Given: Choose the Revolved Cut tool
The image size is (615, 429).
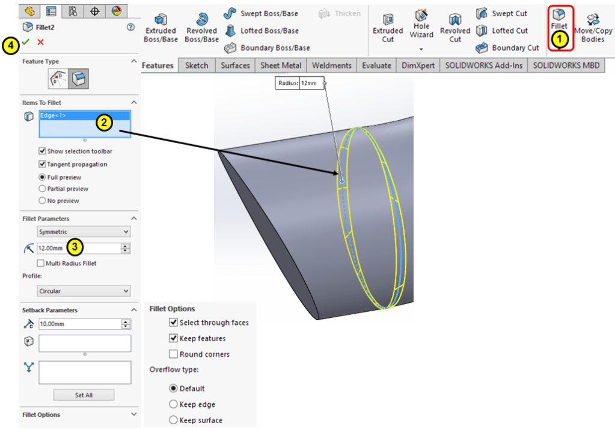Looking at the screenshot, I should coord(455,28).
